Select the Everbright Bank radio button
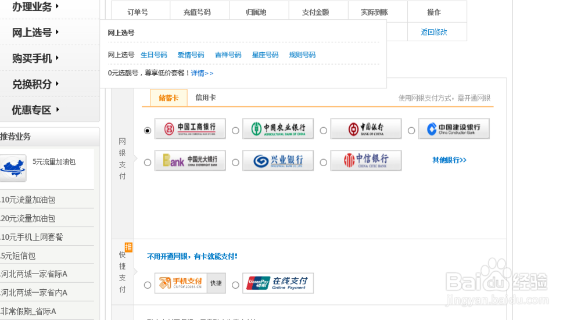 tap(148, 163)
